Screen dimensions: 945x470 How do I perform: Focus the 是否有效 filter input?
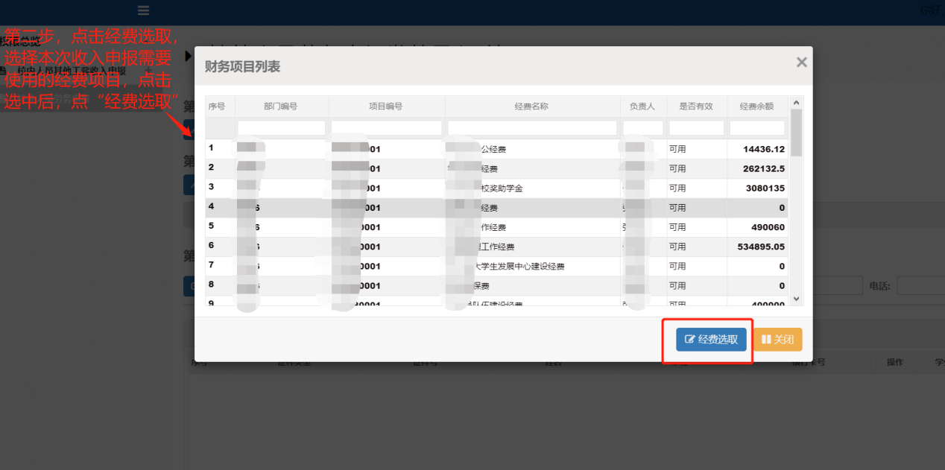tap(696, 128)
